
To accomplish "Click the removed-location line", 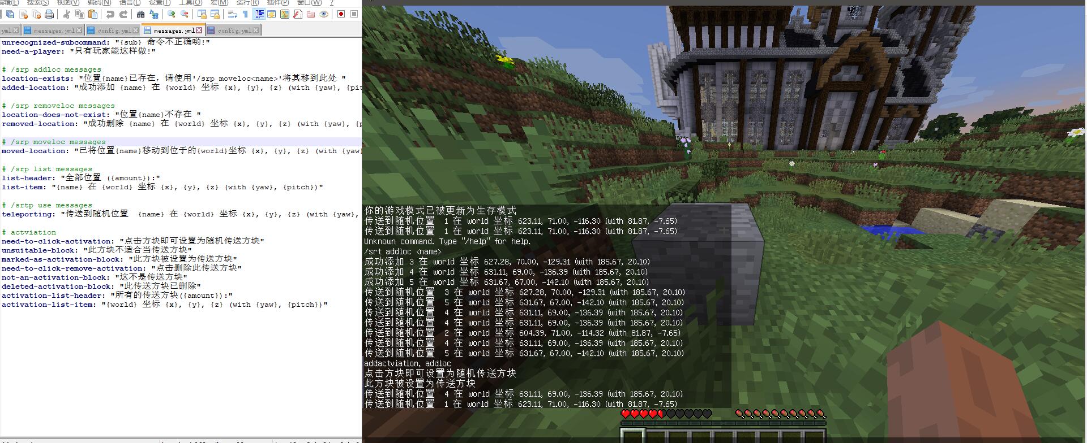I will pos(181,124).
